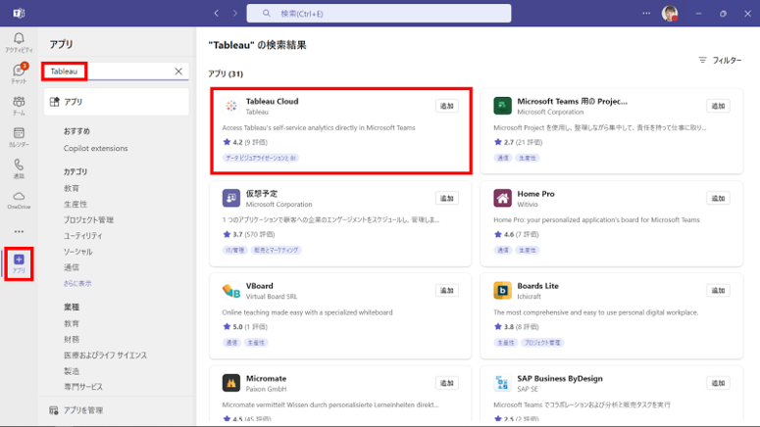Add the 仮想予定 app

[x=446, y=198]
